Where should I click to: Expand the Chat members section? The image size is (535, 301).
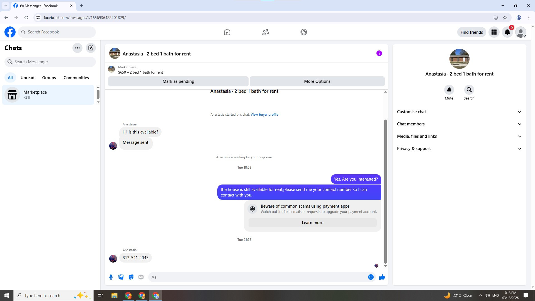459,124
